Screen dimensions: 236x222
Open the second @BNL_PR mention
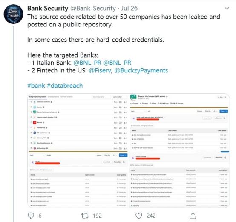(x=117, y=63)
